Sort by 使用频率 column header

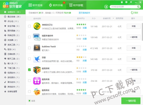click(119, 19)
